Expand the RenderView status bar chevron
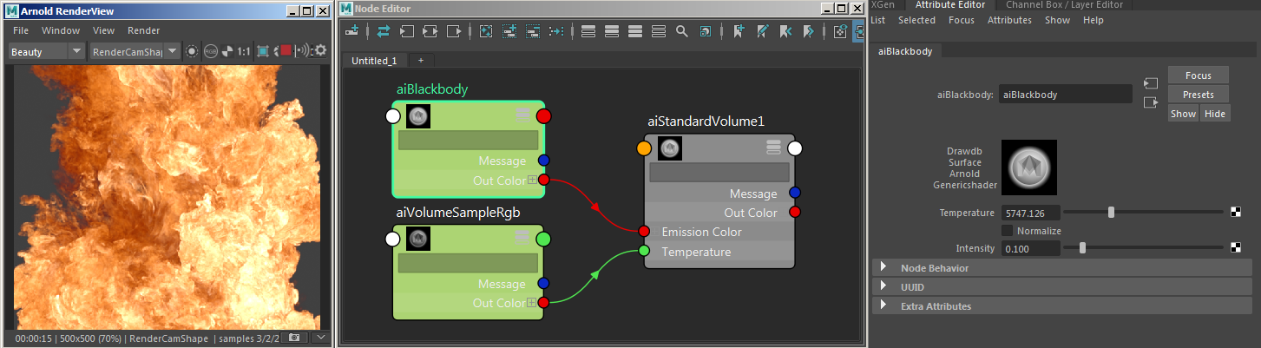This screenshot has width=1261, height=348. click(319, 337)
